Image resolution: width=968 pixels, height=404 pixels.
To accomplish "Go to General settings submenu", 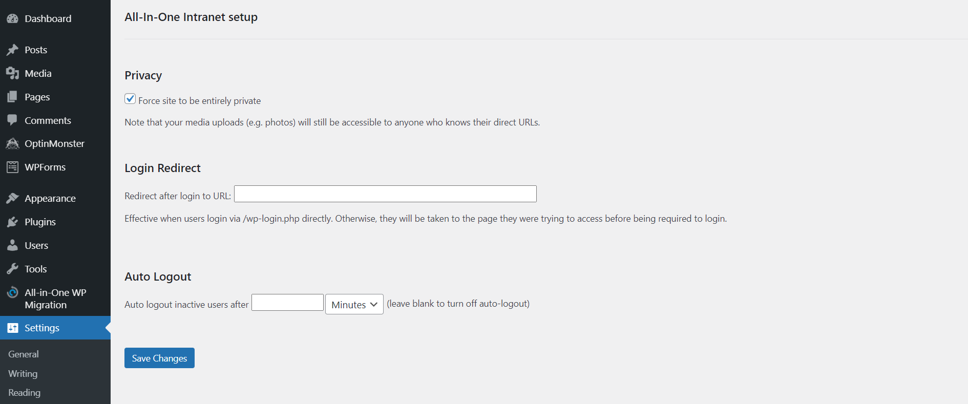I will 24,354.
